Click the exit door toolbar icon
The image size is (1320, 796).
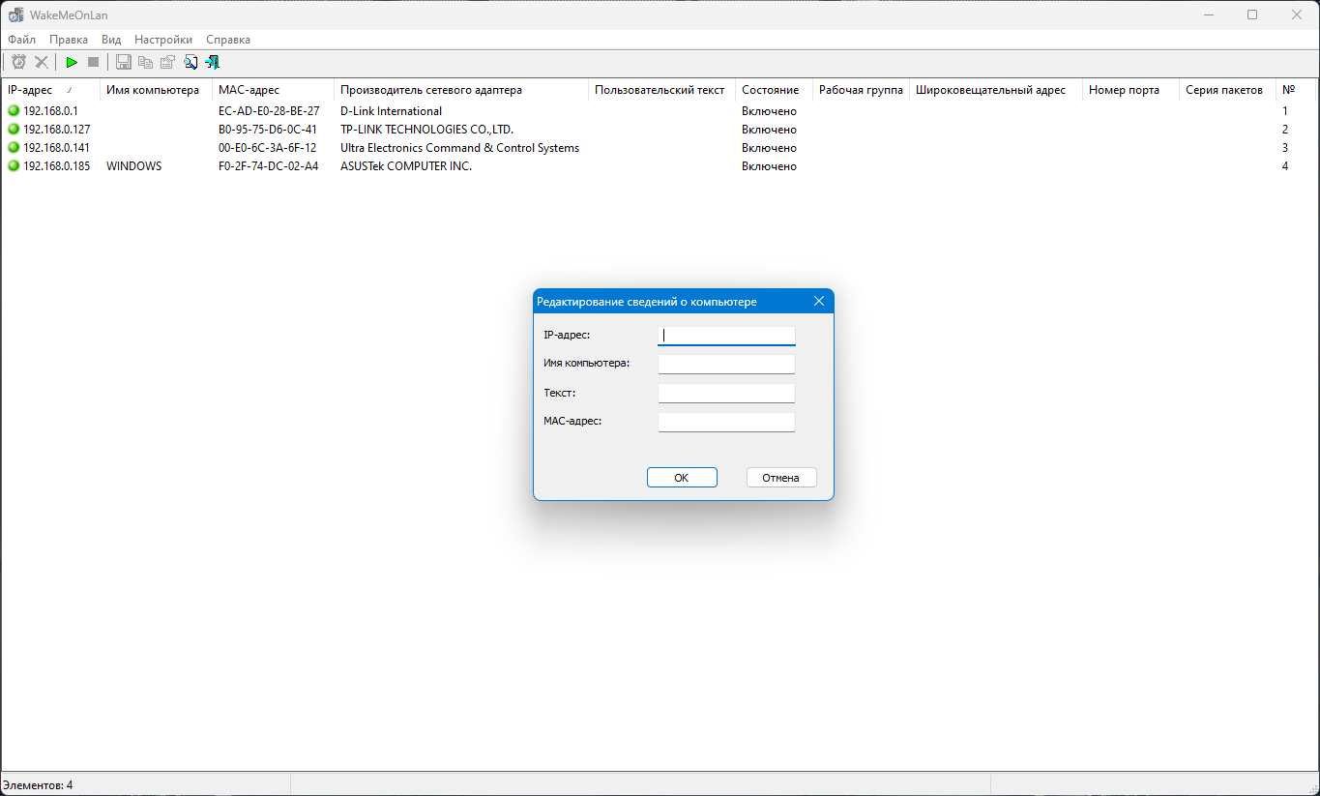click(x=212, y=62)
